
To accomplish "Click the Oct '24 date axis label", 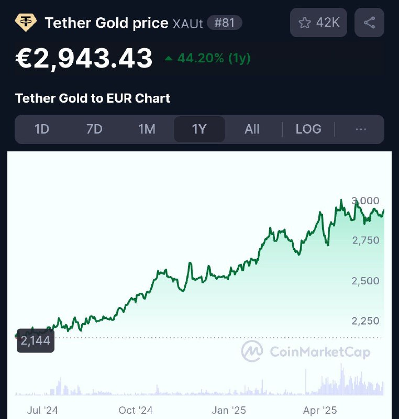I will 136,410.
